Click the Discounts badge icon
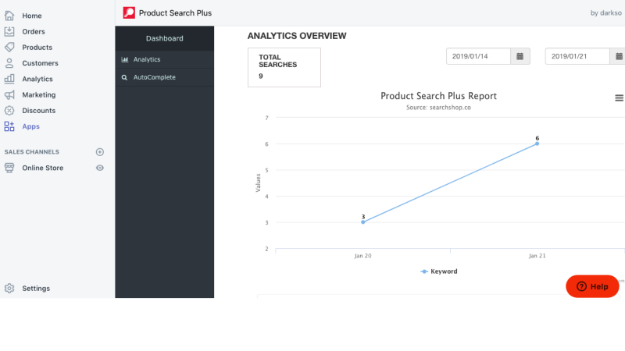Viewport: 625px width, 351px height. point(9,111)
